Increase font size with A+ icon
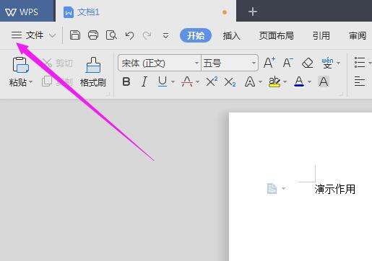 [269, 63]
